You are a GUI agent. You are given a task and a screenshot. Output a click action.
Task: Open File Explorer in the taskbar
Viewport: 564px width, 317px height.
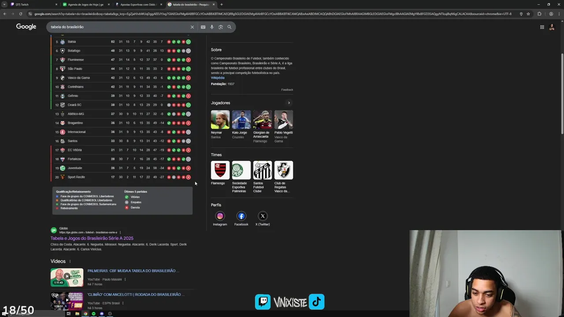77,314
